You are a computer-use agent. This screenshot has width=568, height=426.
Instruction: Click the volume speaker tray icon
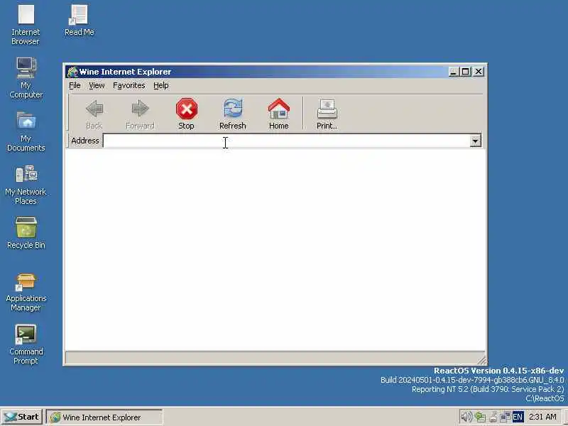click(466, 417)
